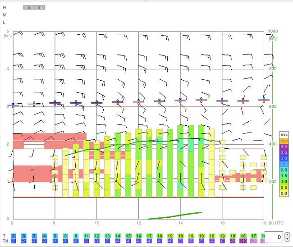
Task: Click the green 400 value on right axis
Action: [273, 144]
